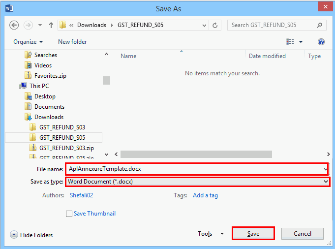Click the Hide Folders arrow icon
Screen dimensions: 335x249
(14, 235)
